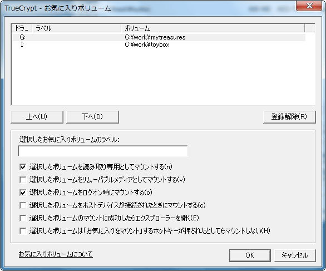
Task: Click the C:¥work¥toybox volume path
Action: (x=147, y=45)
